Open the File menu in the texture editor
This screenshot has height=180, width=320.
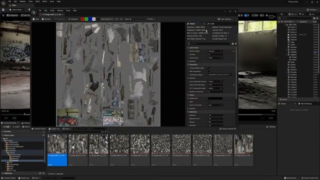point(40,10)
